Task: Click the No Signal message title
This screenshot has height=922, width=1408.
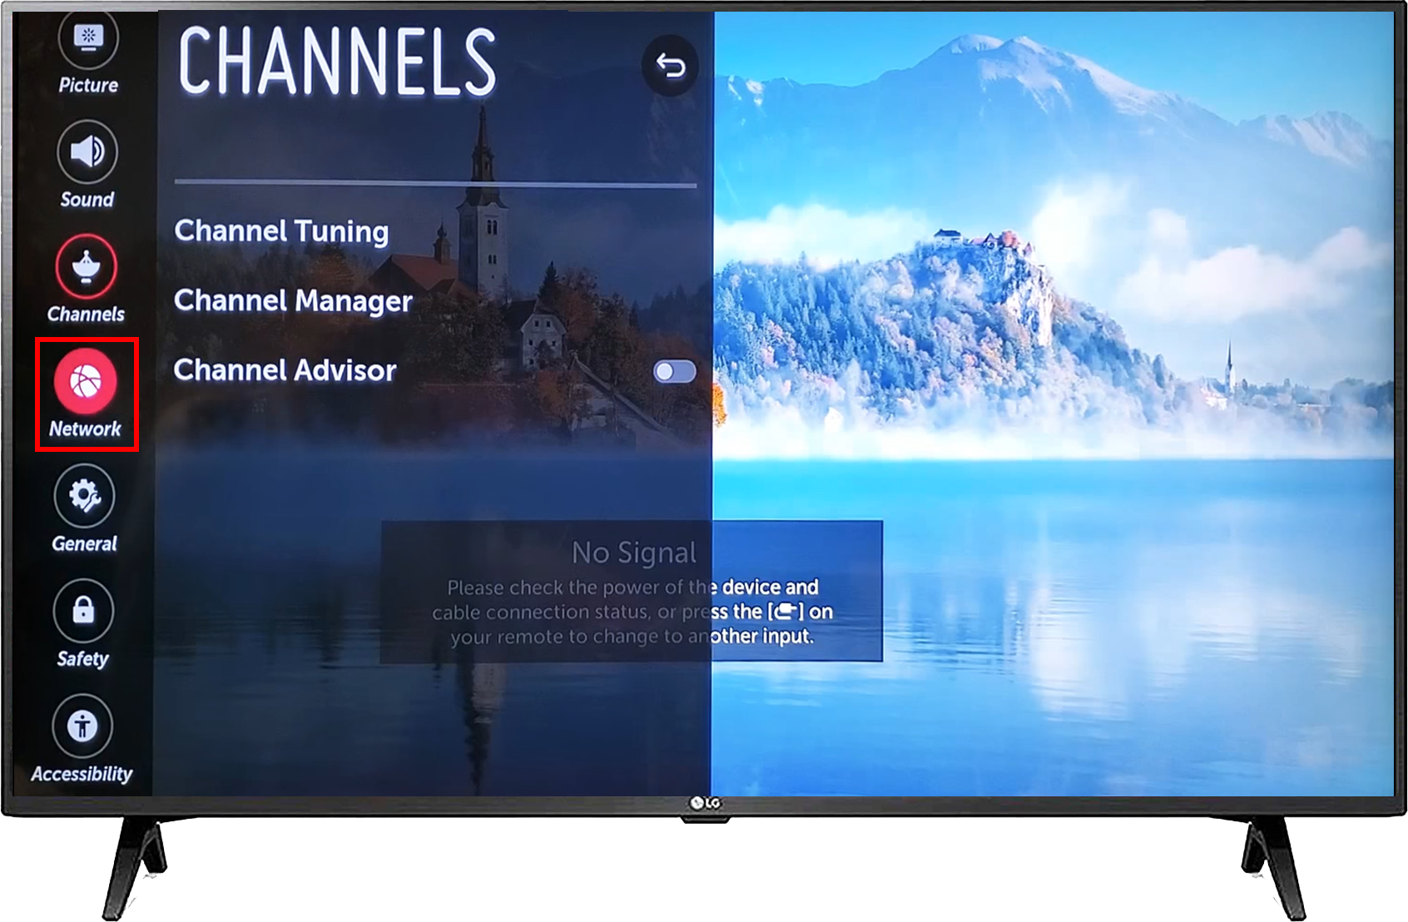Action: 634,553
